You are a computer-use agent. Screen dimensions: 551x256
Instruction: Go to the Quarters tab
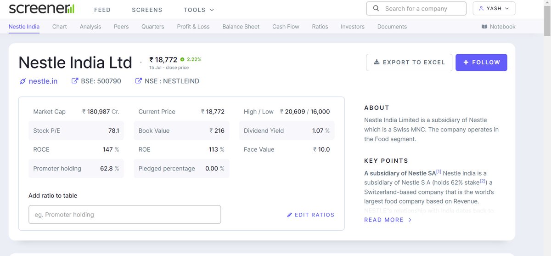point(153,27)
